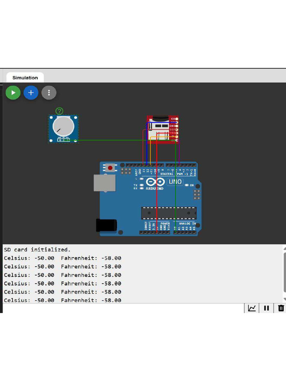286x381 pixels.
Task: Switch to the Simulation tab
Action: coord(25,78)
